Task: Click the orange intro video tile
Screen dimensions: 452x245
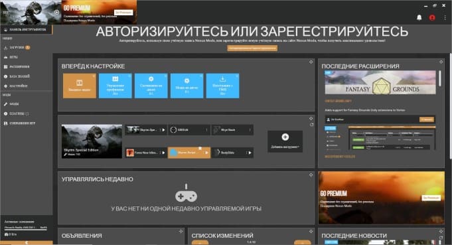Action: (x=80, y=86)
